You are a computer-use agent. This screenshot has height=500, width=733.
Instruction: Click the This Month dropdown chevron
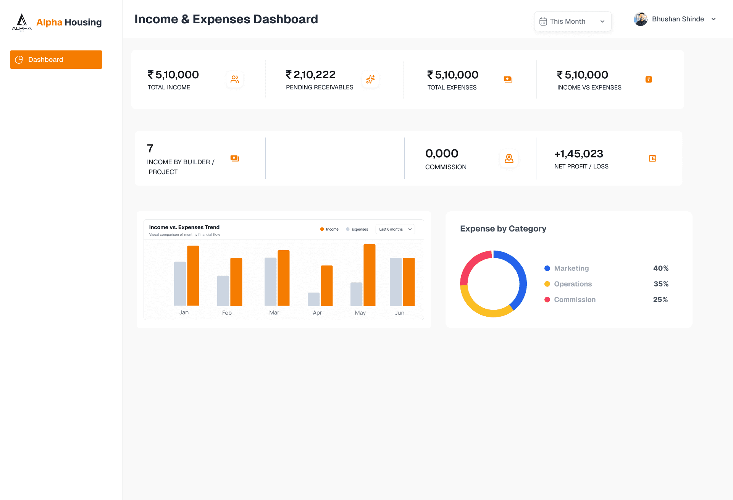pos(602,21)
